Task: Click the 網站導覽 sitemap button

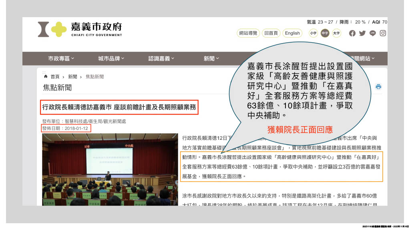Action: point(248,33)
